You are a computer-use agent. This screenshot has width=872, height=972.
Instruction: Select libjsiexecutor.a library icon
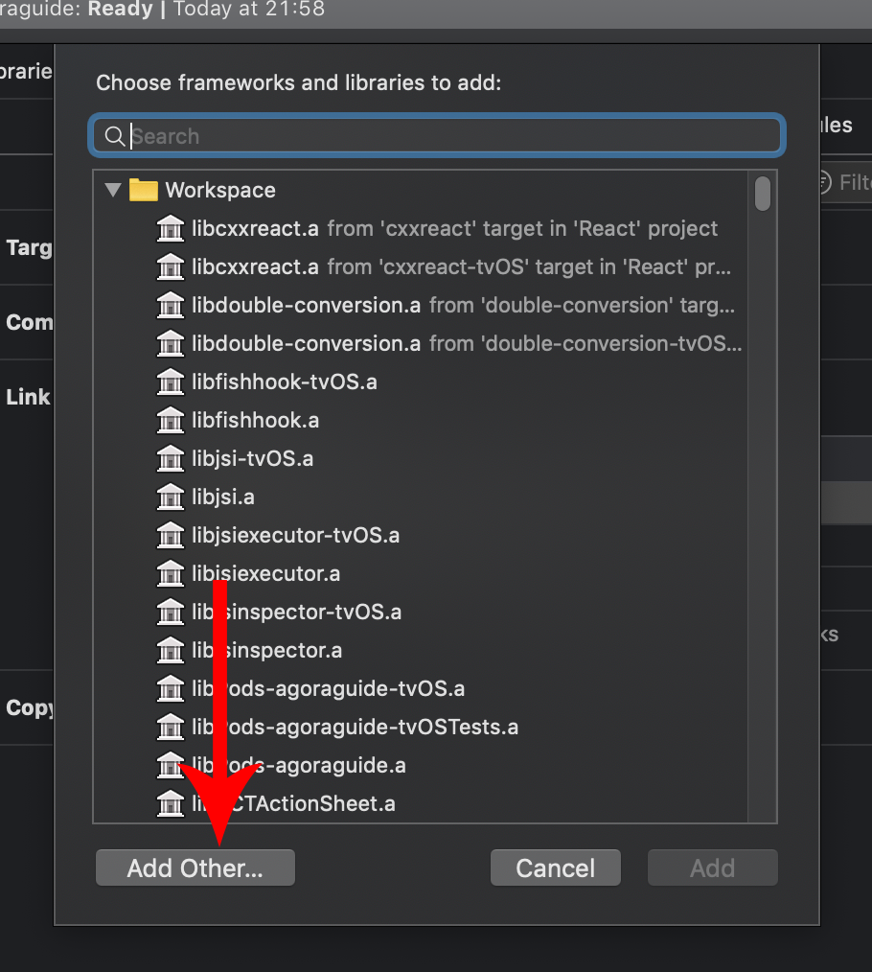pos(170,574)
